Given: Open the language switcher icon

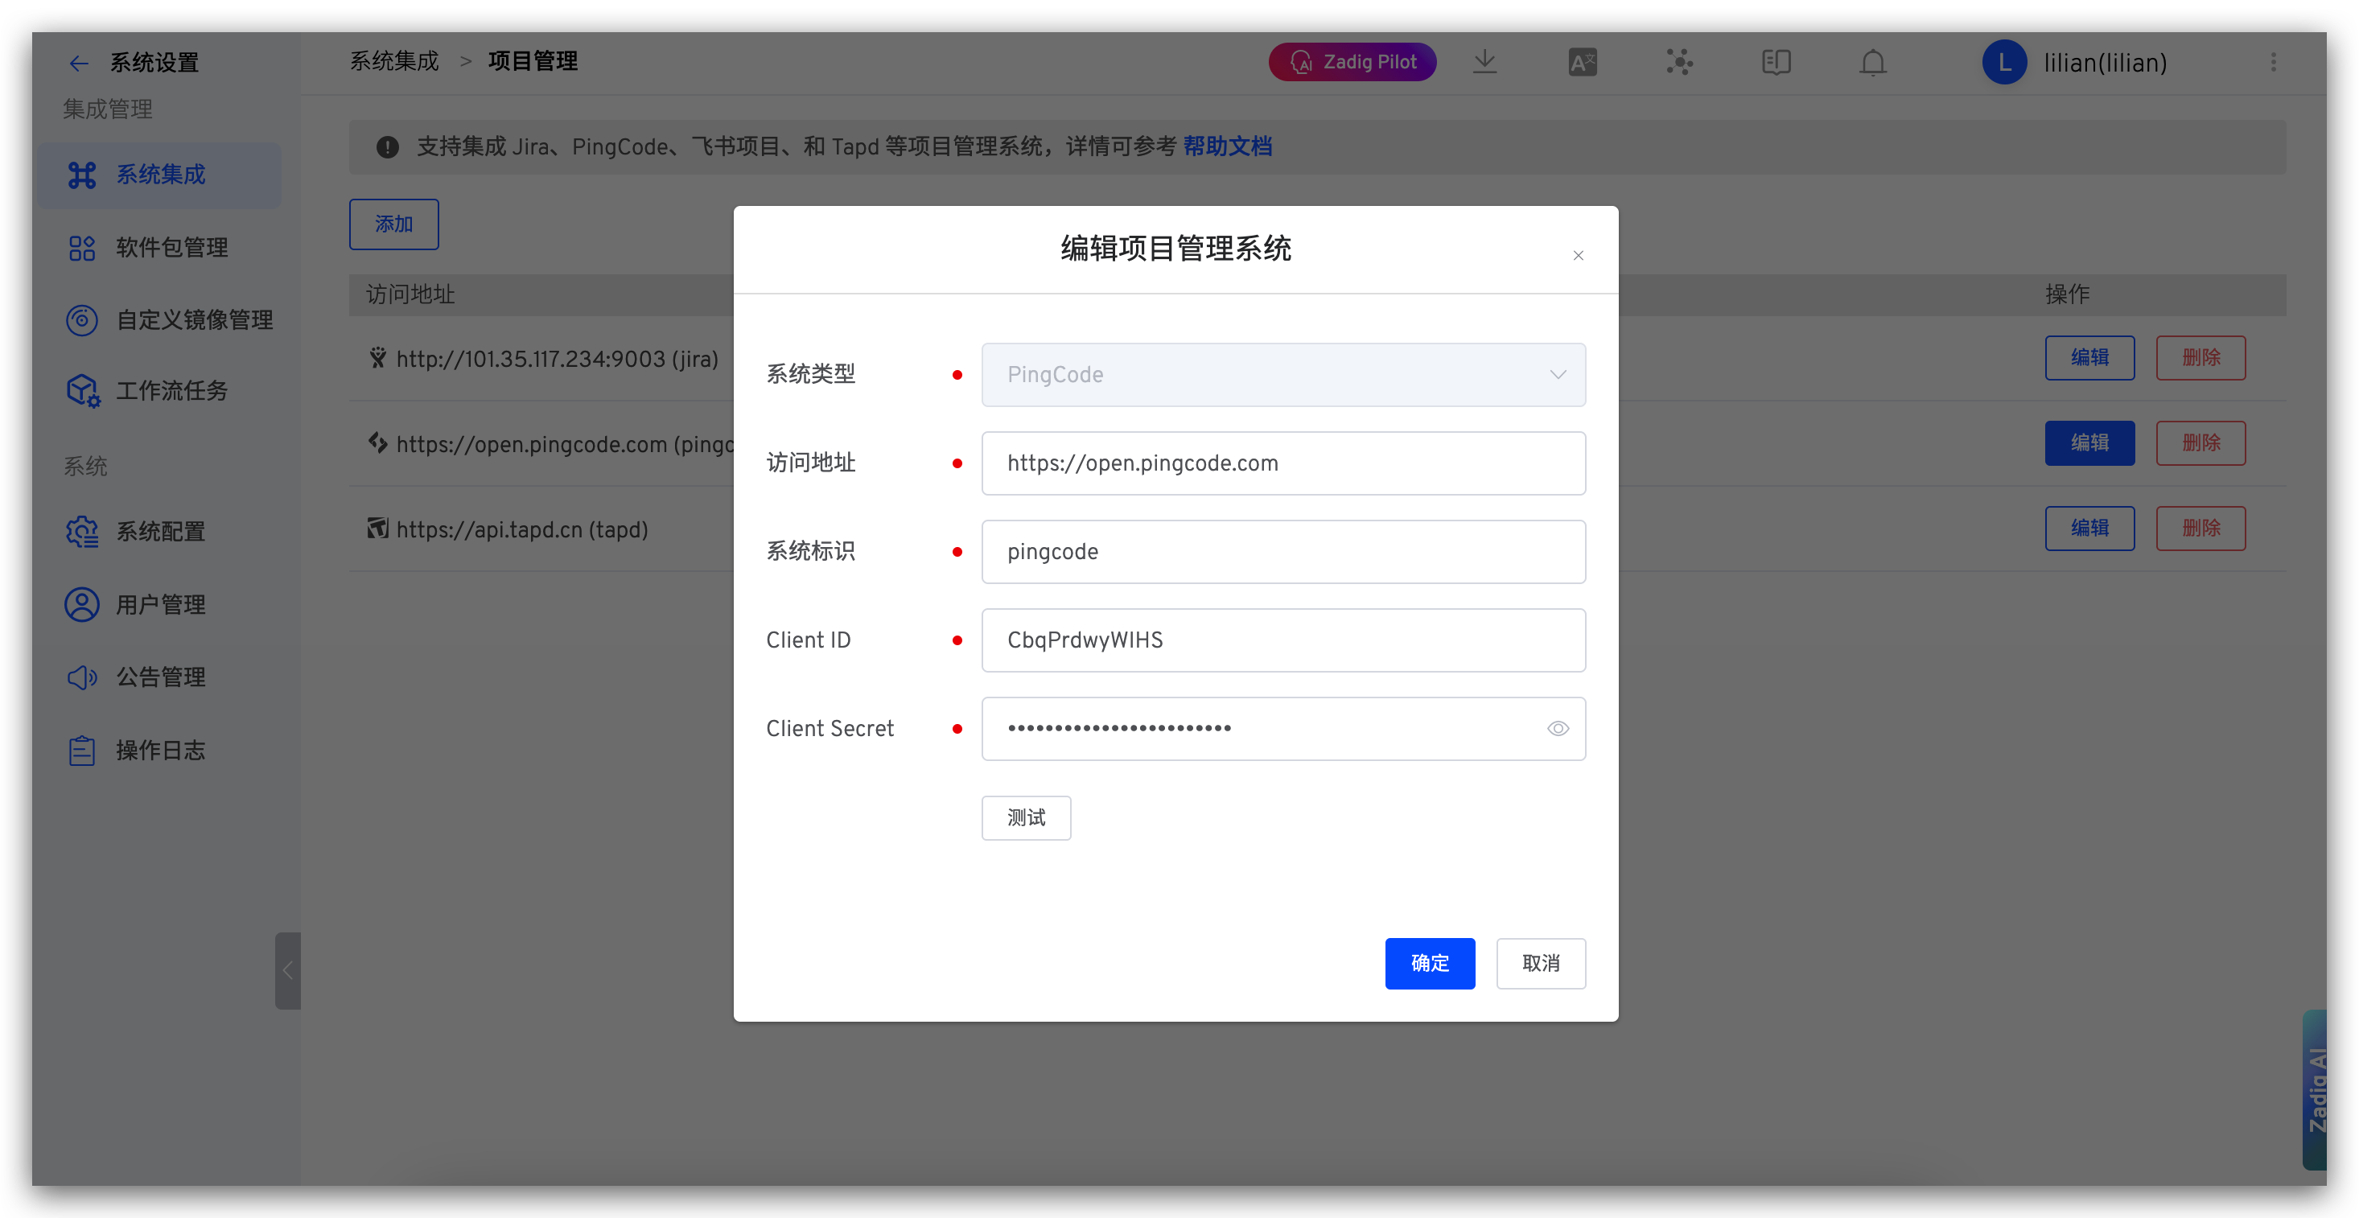Looking at the screenshot, I should point(1582,61).
